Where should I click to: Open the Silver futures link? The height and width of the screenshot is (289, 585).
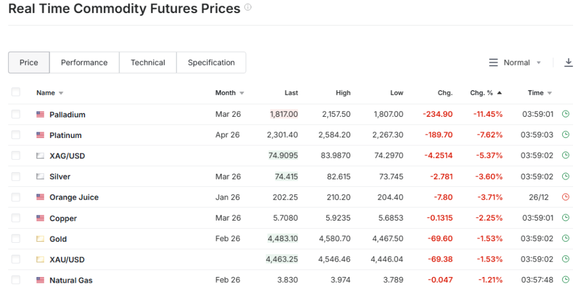(60, 177)
